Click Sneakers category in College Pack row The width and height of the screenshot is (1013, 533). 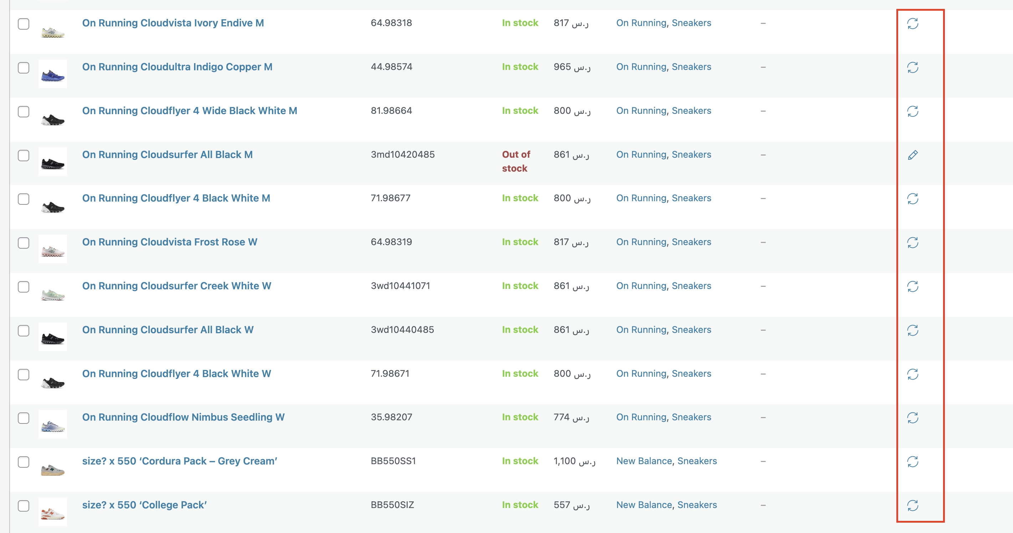tap(697, 505)
